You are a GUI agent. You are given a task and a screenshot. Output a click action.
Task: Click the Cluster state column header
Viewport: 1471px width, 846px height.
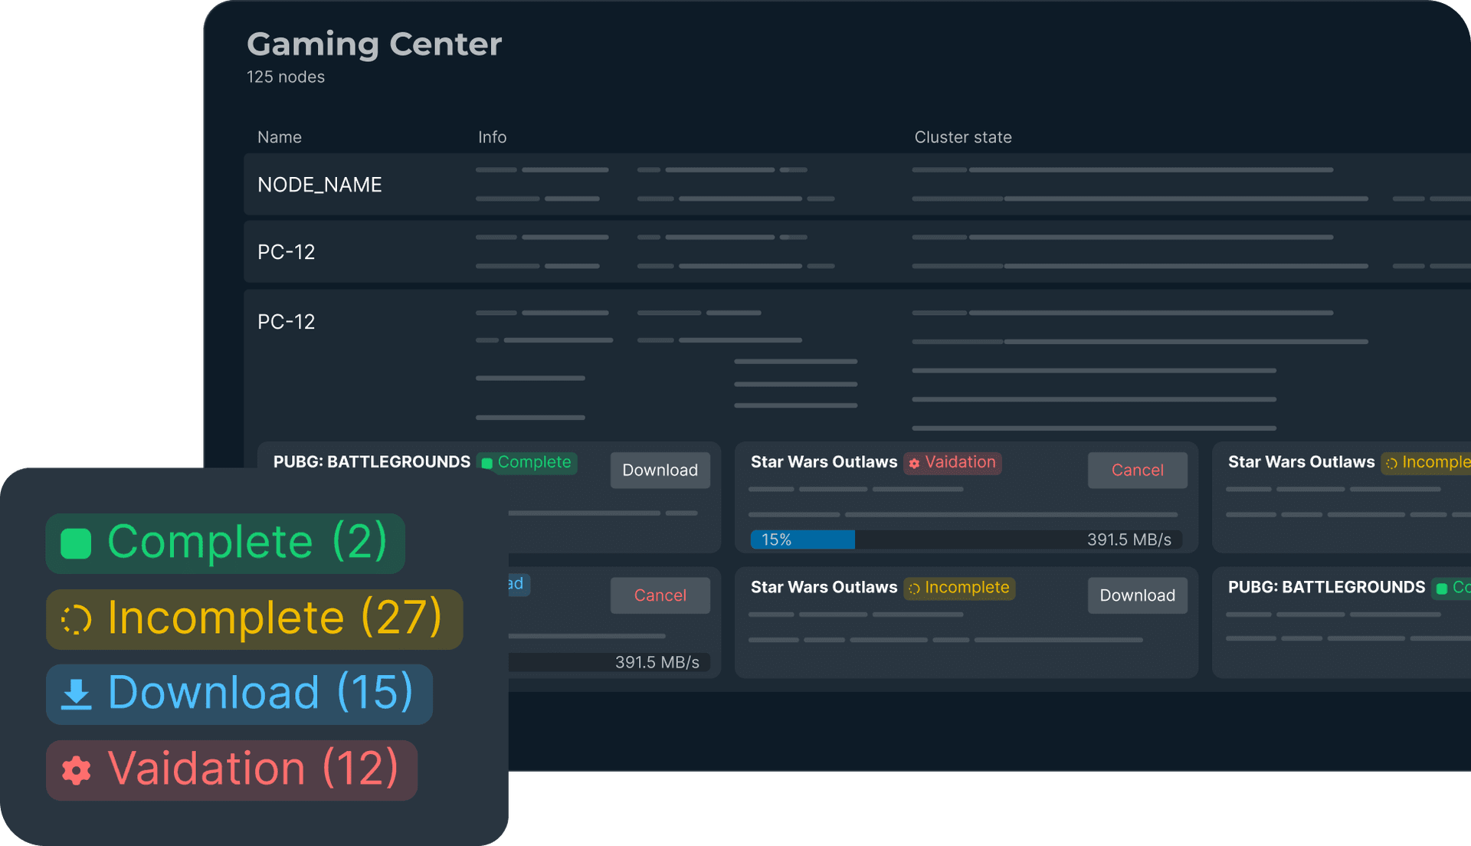[963, 137]
